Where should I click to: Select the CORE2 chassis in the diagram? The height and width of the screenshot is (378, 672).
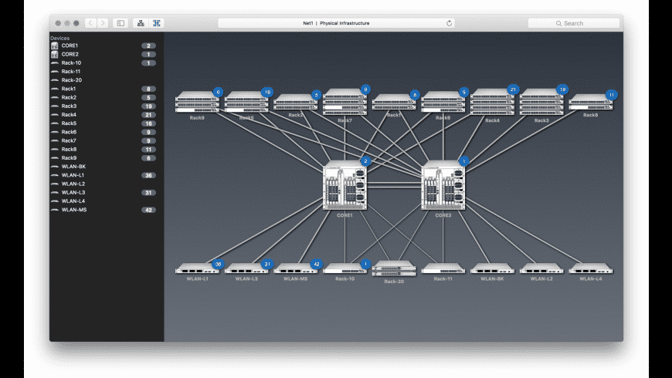[x=443, y=185]
